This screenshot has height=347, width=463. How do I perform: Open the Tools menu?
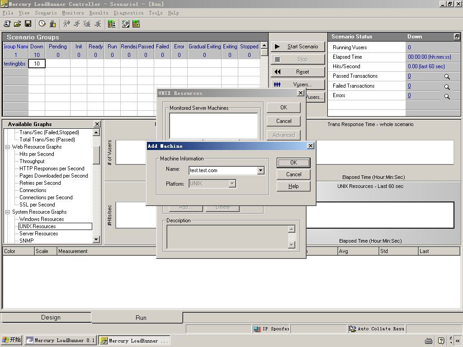pyautogui.click(x=156, y=13)
